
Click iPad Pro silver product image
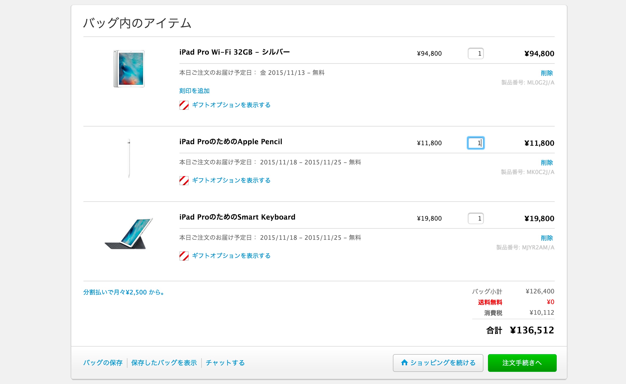pyautogui.click(x=129, y=69)
